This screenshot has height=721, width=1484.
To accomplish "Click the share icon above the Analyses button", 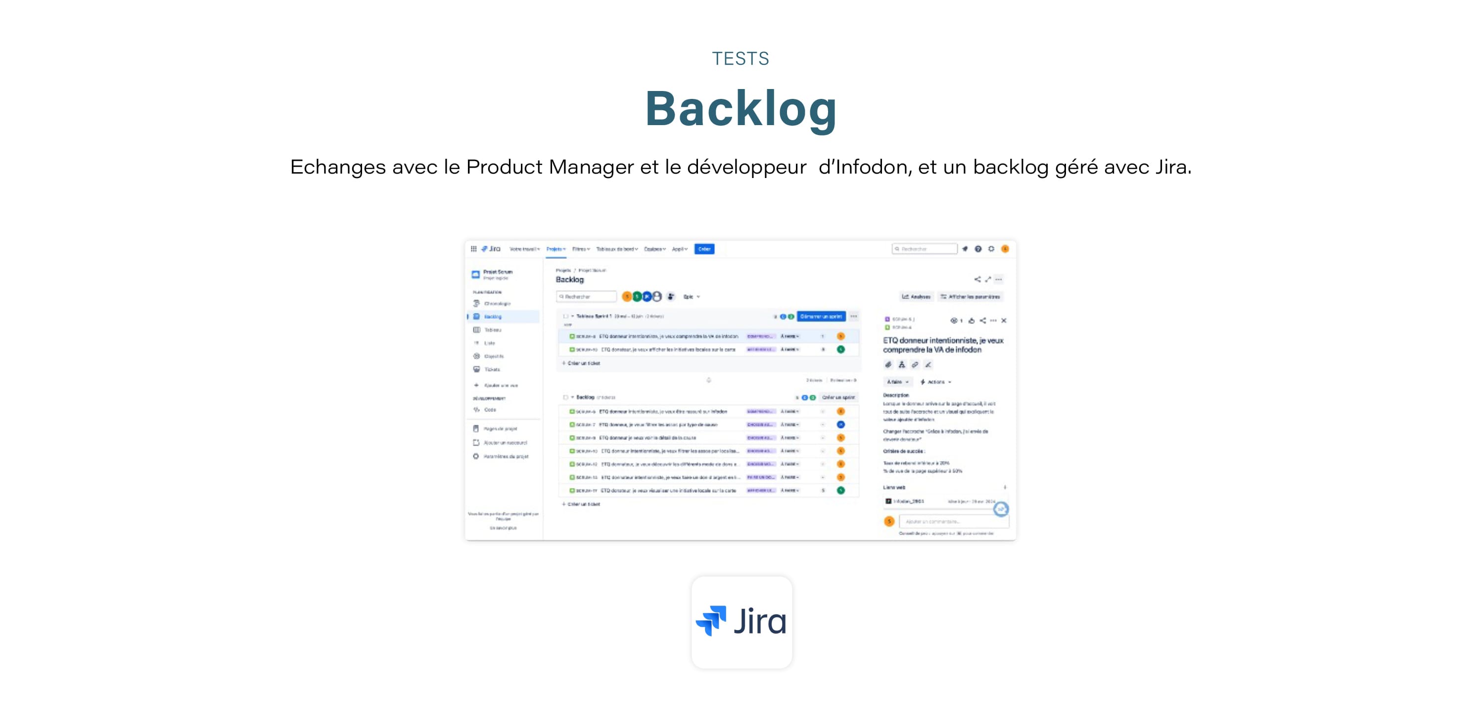I will pyautogui.click(x=977, y=279).
